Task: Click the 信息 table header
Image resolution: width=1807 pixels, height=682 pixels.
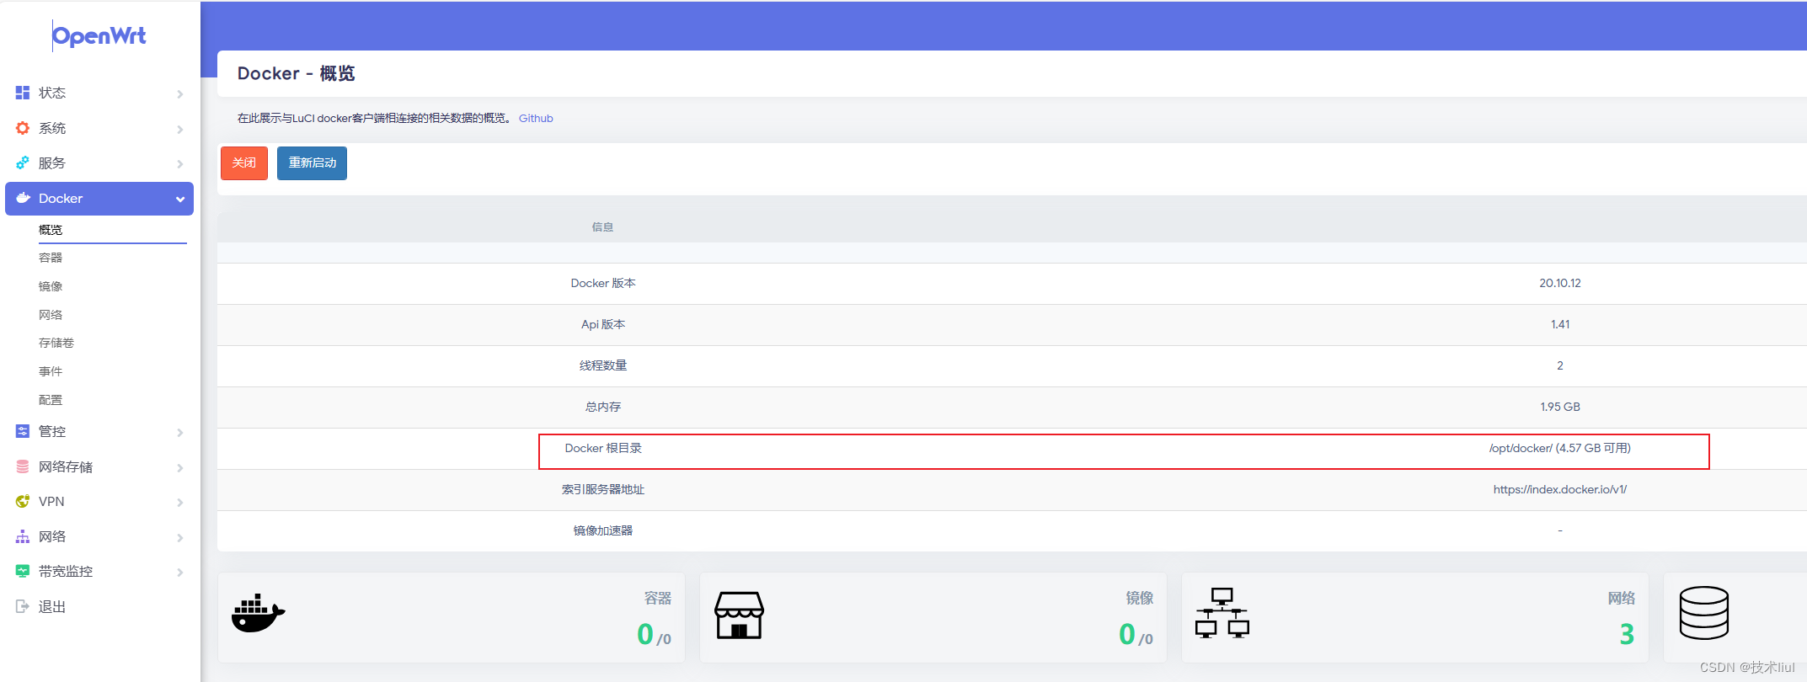Action: point(602,227)
